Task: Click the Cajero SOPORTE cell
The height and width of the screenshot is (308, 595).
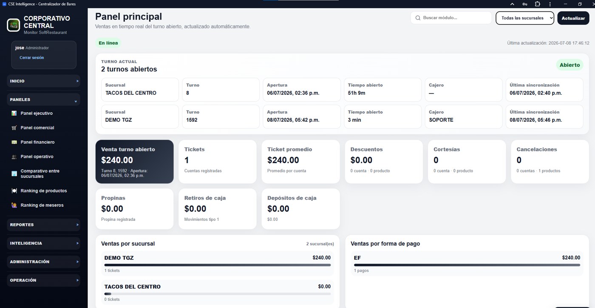Action: pos(463,117)
